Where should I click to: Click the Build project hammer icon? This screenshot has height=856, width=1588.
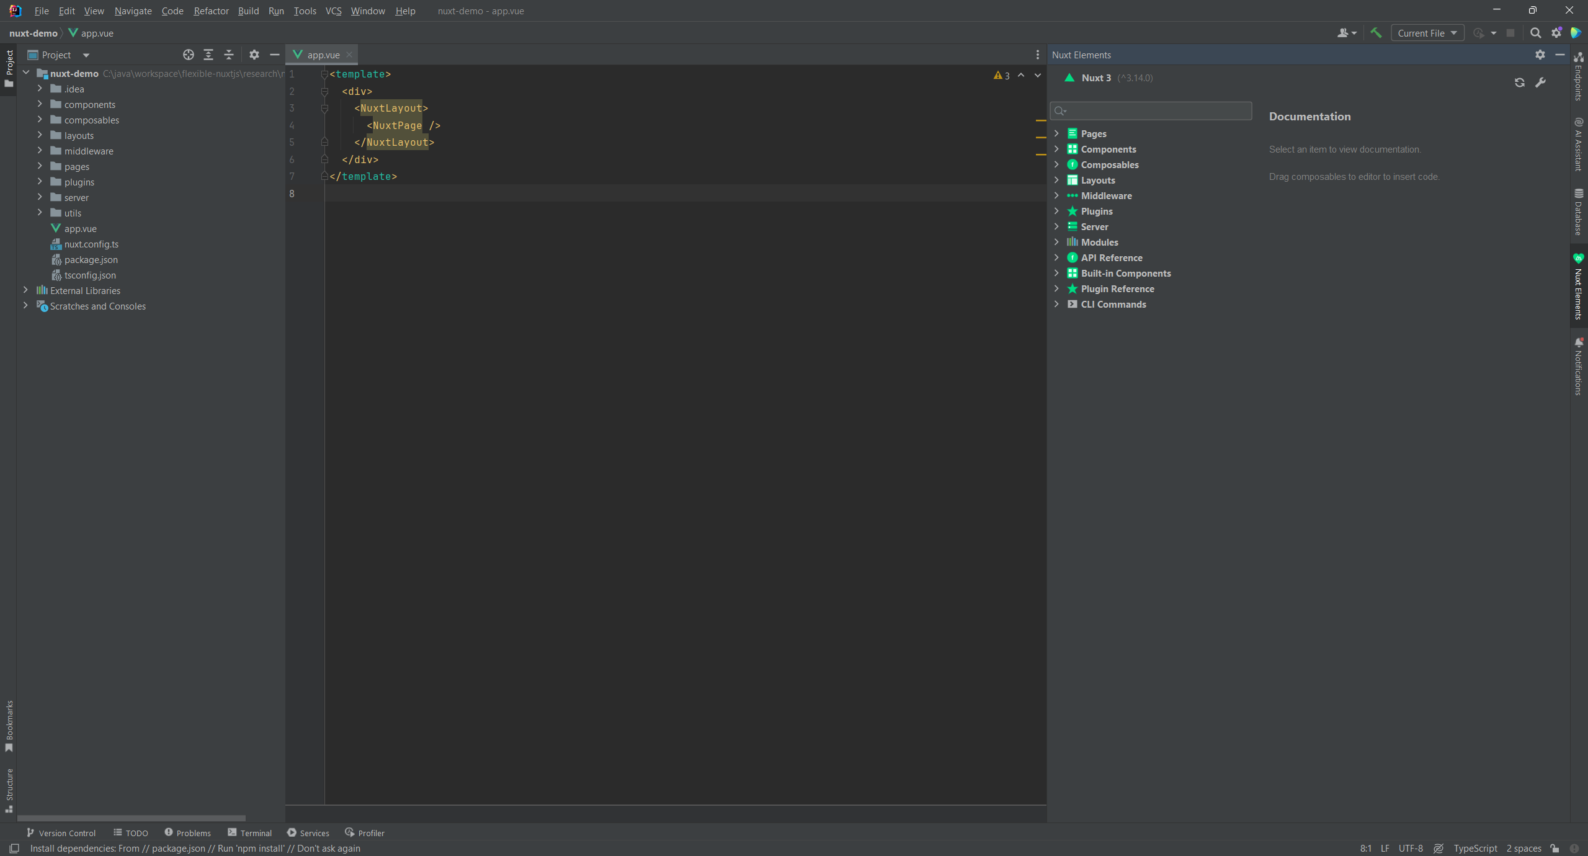coord(1376,33)
